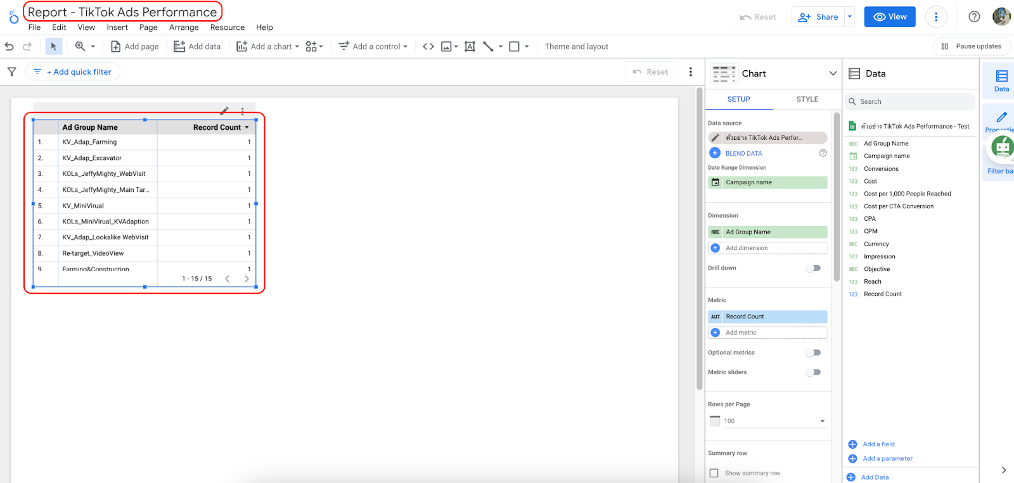Insert URL embed with code icon

(428, 46)
